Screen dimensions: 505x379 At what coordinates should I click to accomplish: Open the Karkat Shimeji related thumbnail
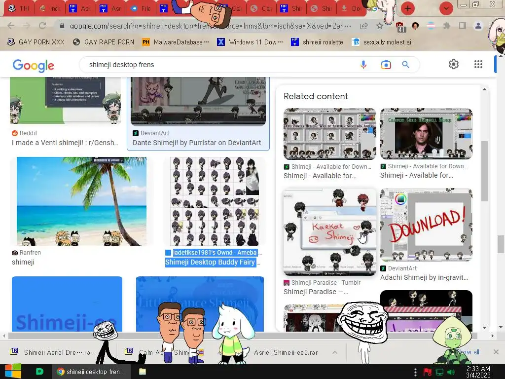point(329,232)
